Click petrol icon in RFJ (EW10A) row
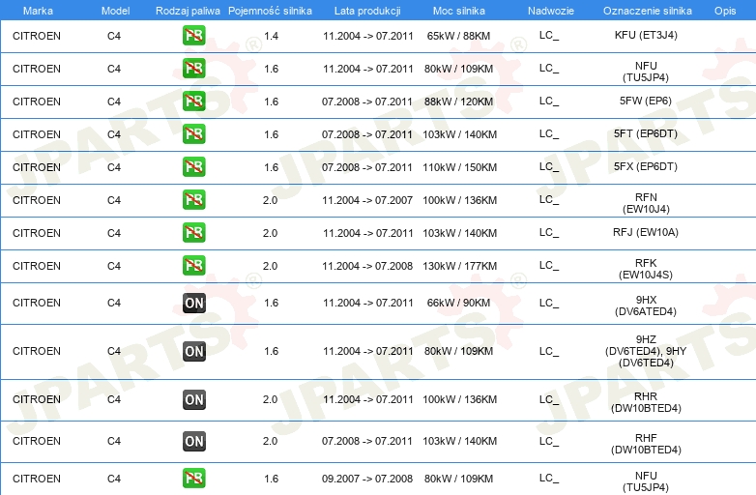 (x=193, y=232)
